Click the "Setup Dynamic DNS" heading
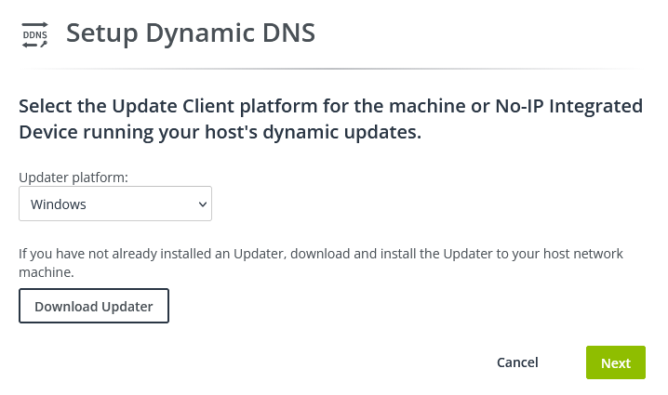668x395 pixels. point(190,33)
